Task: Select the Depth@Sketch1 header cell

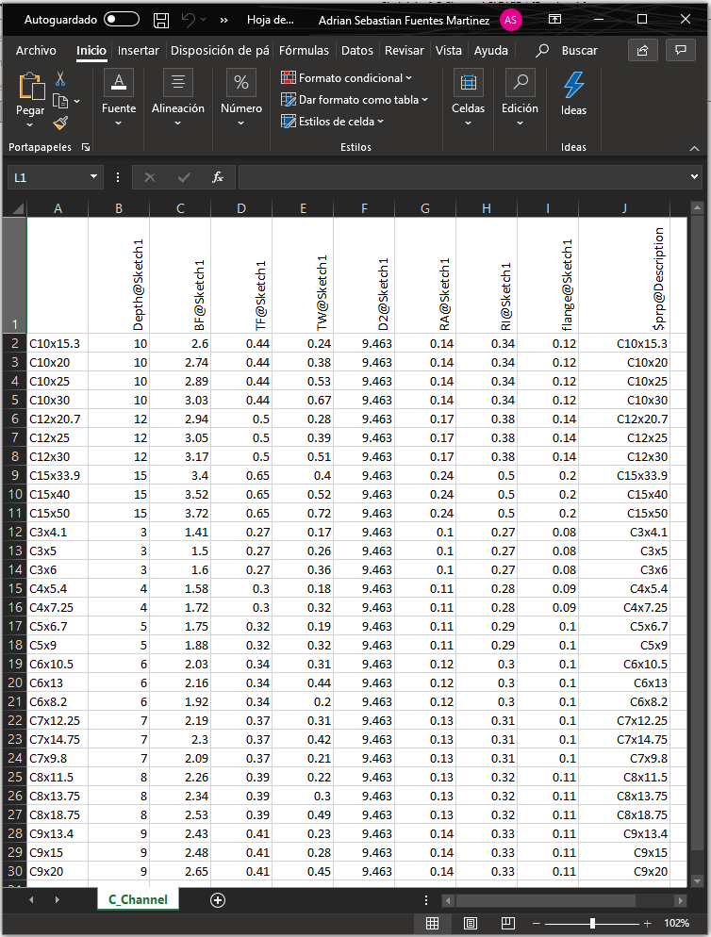Action: [x=119, y=275]
